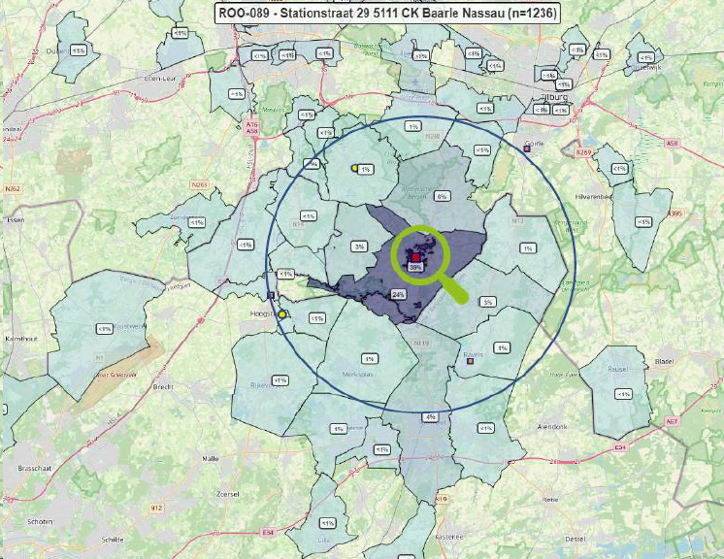
Task: Click the Brasschaat place name
Action: [x=35, y=468]
